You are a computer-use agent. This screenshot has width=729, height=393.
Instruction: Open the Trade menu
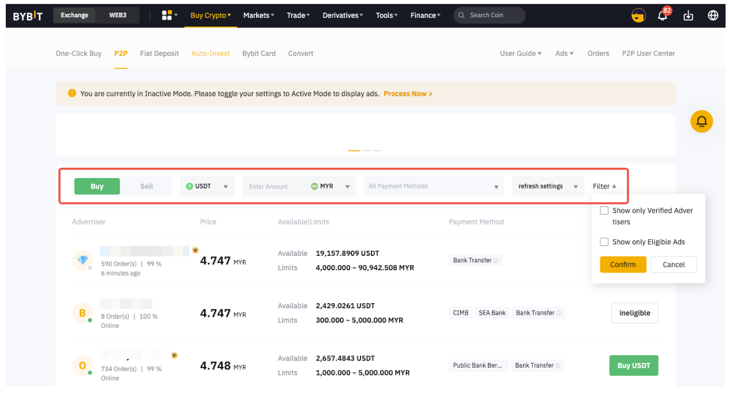click(x=298, y=16)
